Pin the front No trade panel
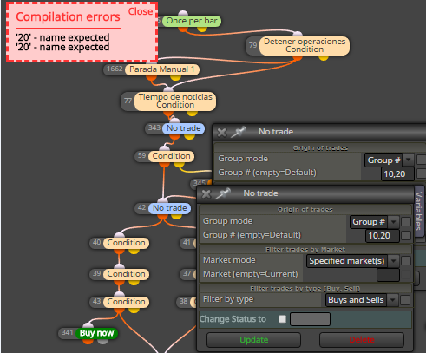This screenshot has width=426, height=353. coord(223,193)
